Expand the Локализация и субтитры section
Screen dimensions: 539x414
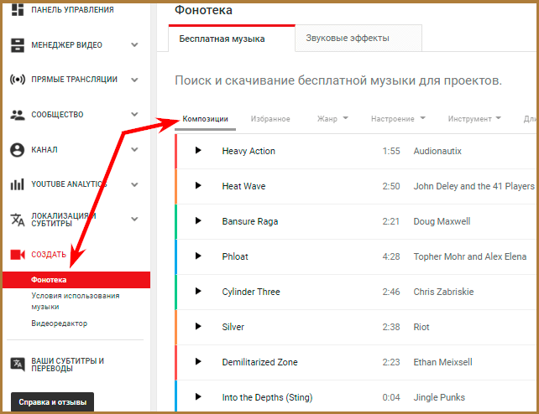point(134,220)
